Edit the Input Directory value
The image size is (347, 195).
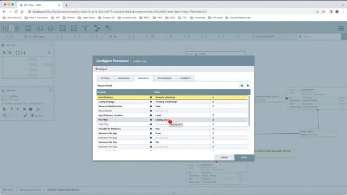coord(182,97)
